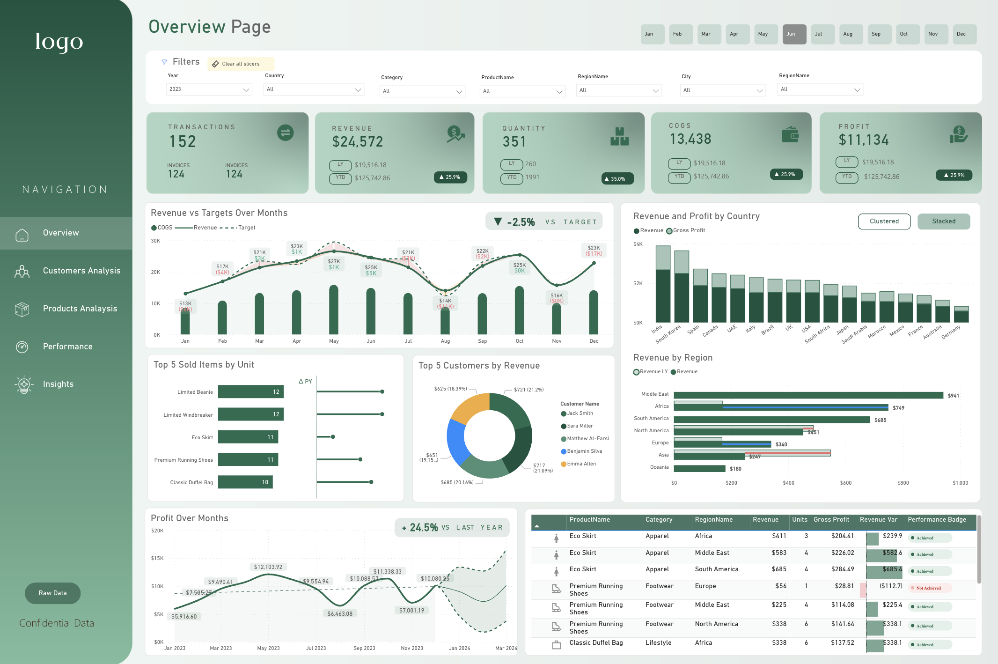Click the Customers Analysis people icon
This screenshot has width=998, height=664.
pos(22,272)
